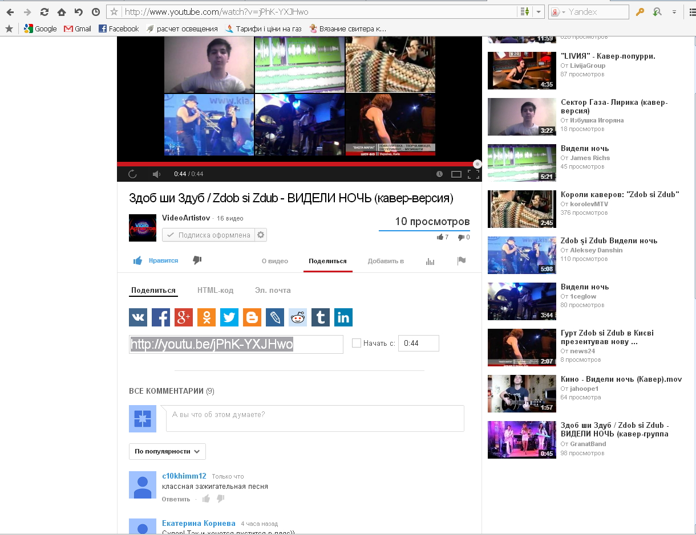This screenshot has height=535, width=696.
Task: Switch to 'HTML-код' sub-tab
Action: [x=216, y=290]
